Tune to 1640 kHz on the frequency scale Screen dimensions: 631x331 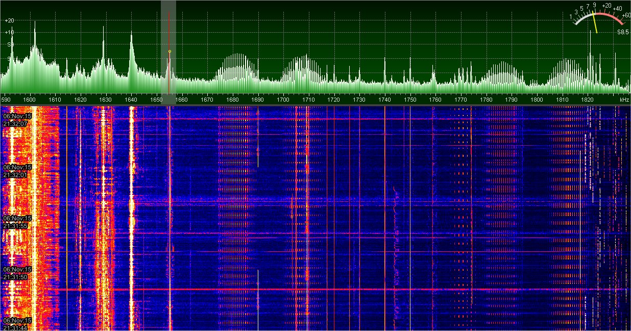tap(131, 99)
